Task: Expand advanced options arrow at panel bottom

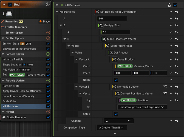Action: [115, 134]
